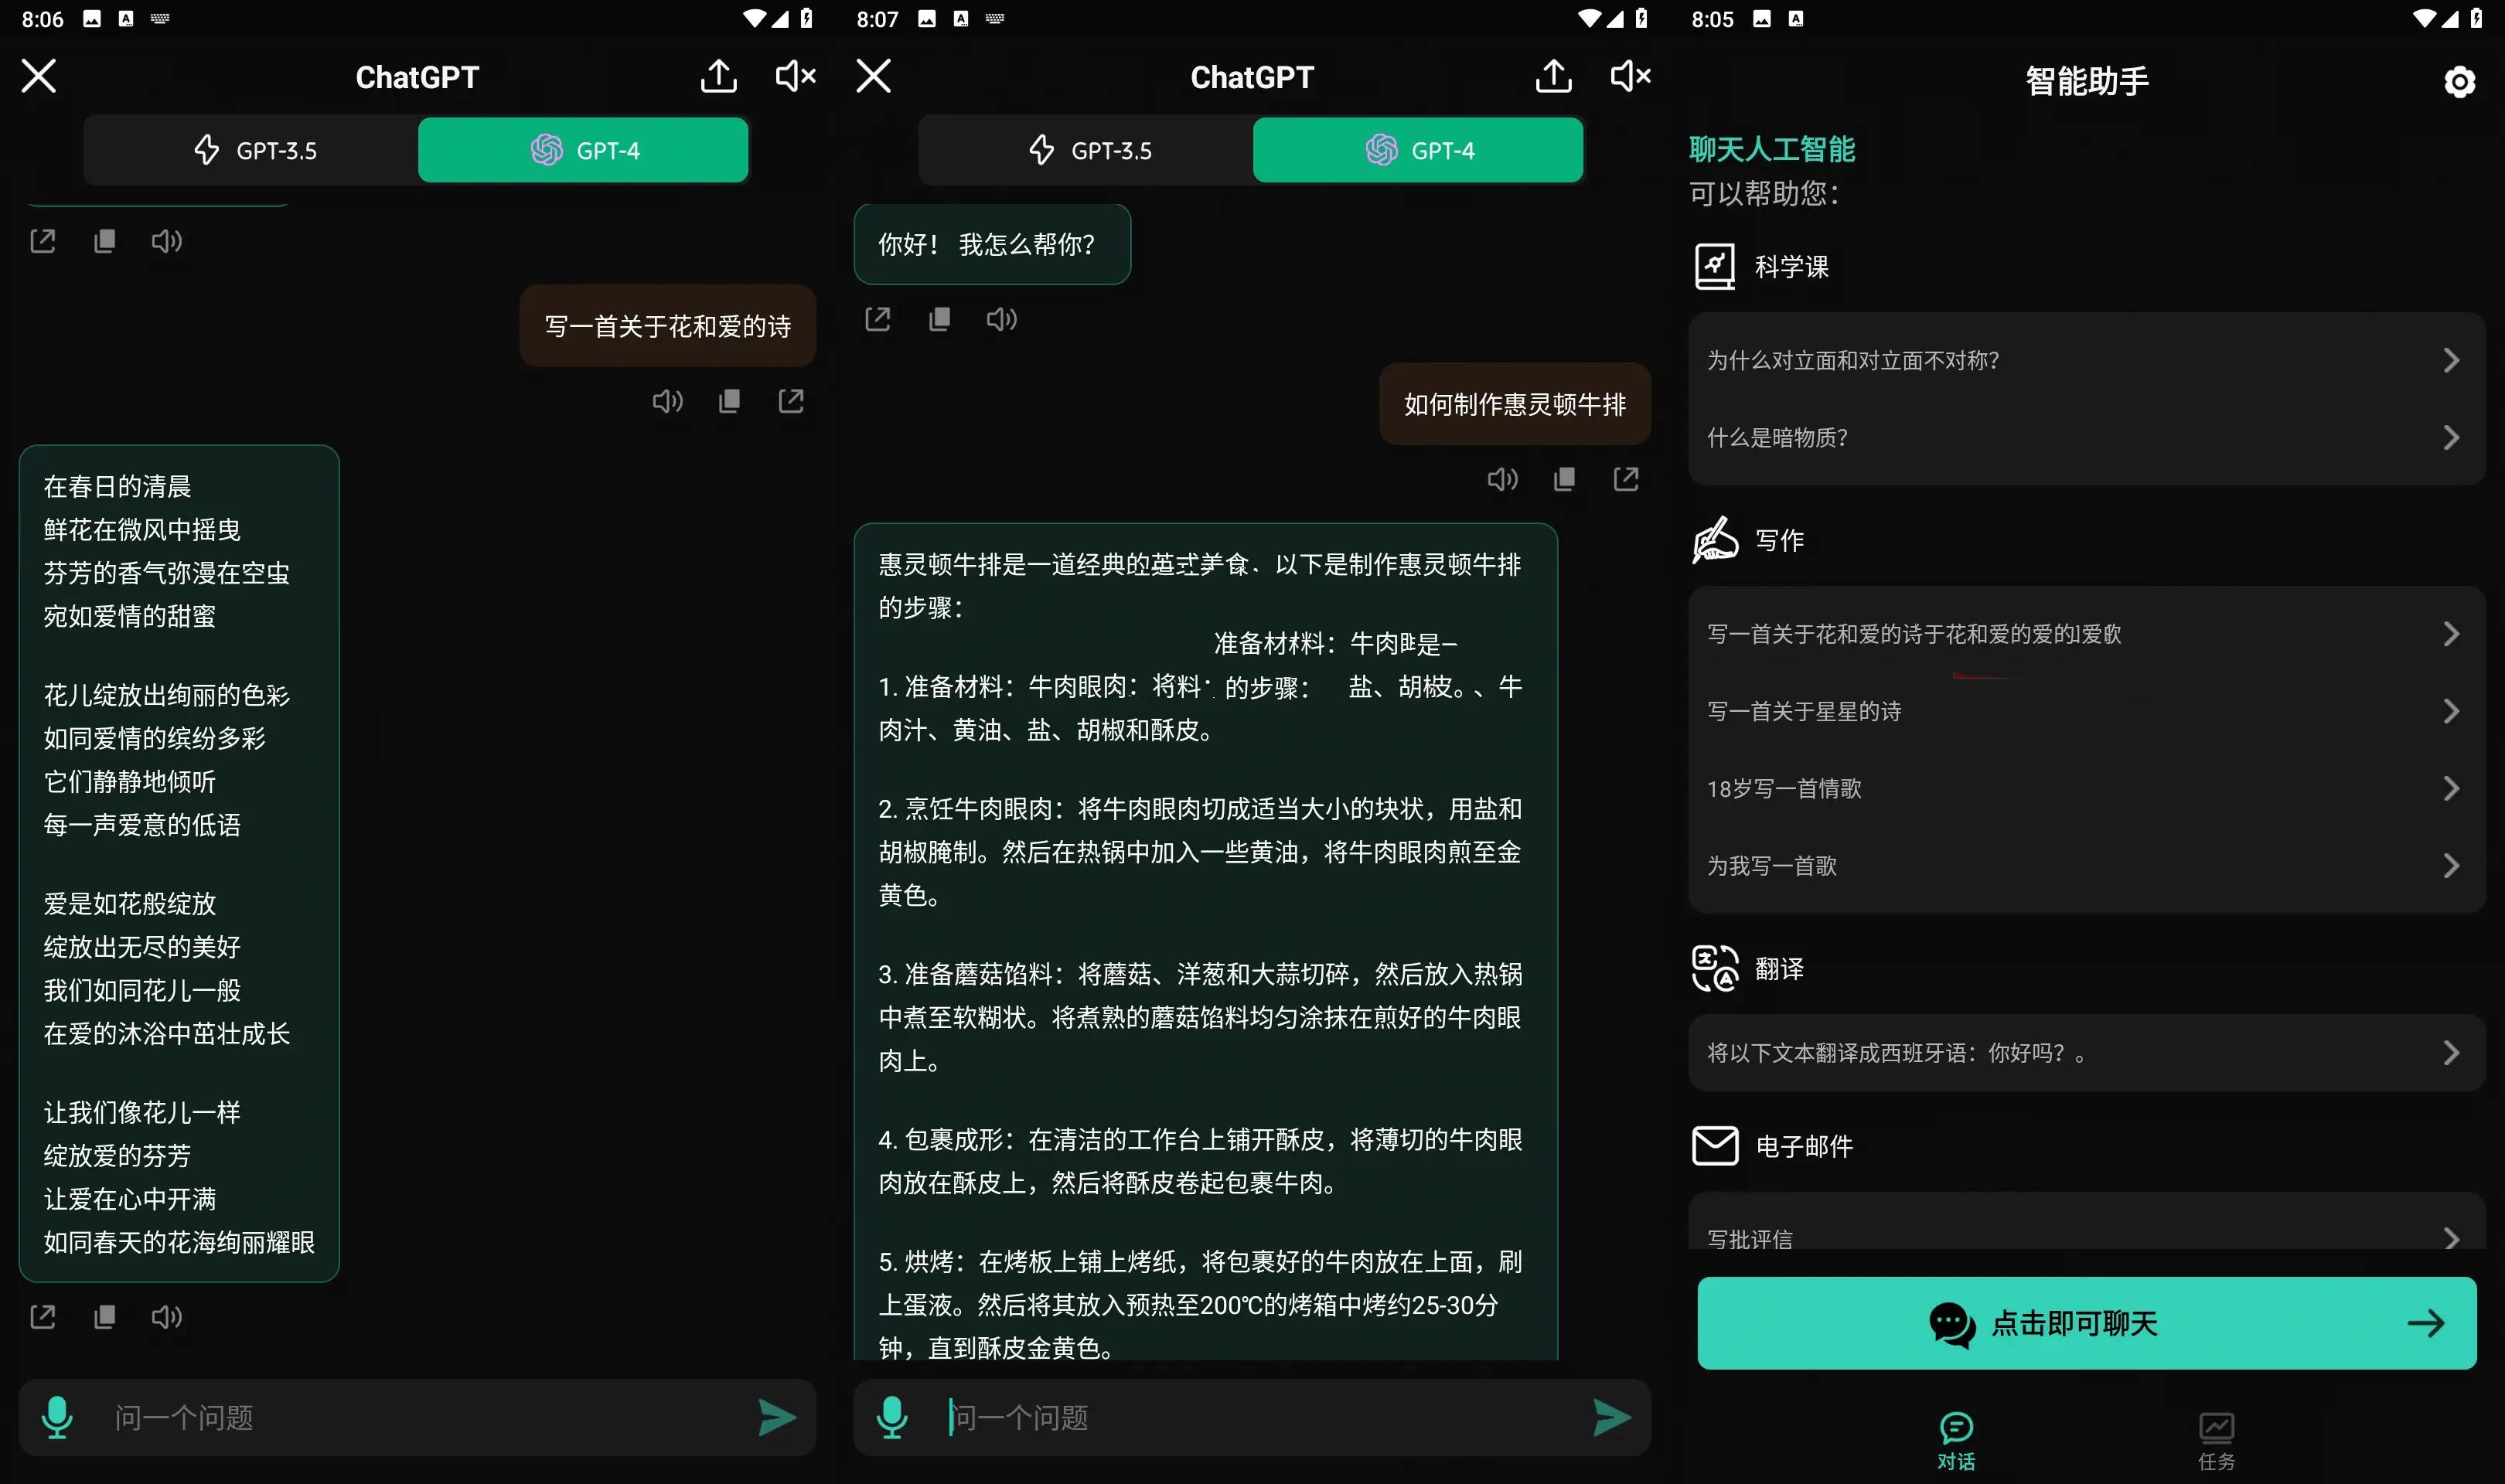Enable the GPT-4 model
Viewport: 2505px width, 1484px height.
583,149
